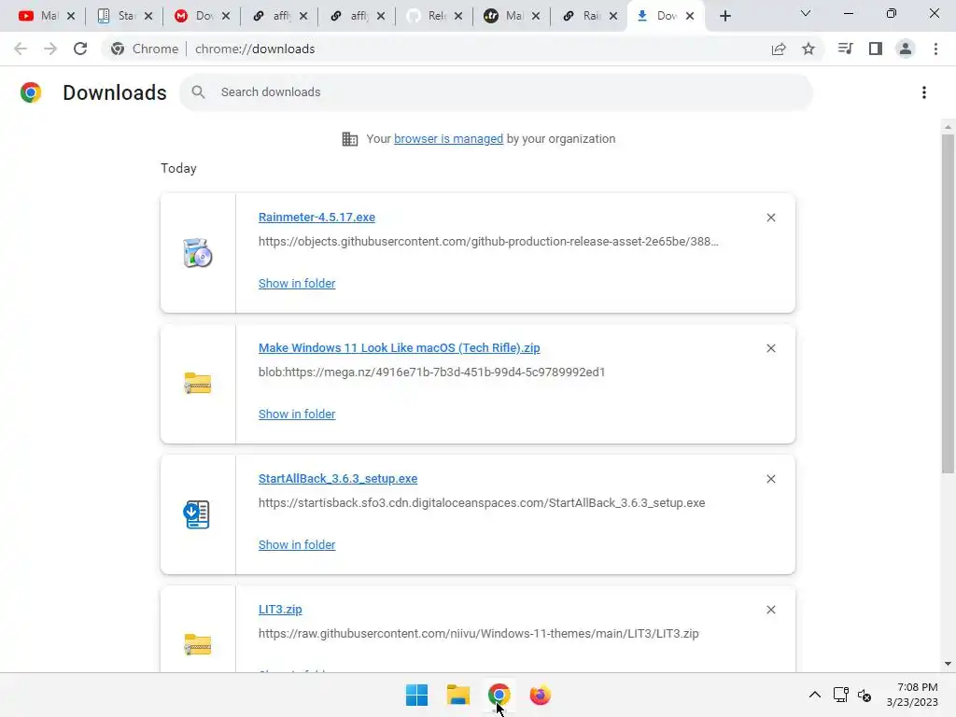Click the digitaloceanspaces source URL
The height and width of the screenshot is (717, 956).
coord(482,503)
